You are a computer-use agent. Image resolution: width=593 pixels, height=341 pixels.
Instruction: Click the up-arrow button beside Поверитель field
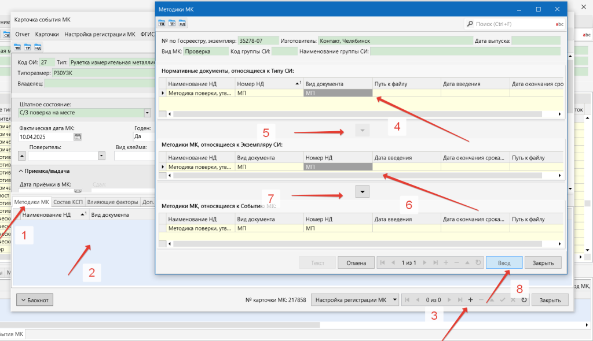coord(22,155)
